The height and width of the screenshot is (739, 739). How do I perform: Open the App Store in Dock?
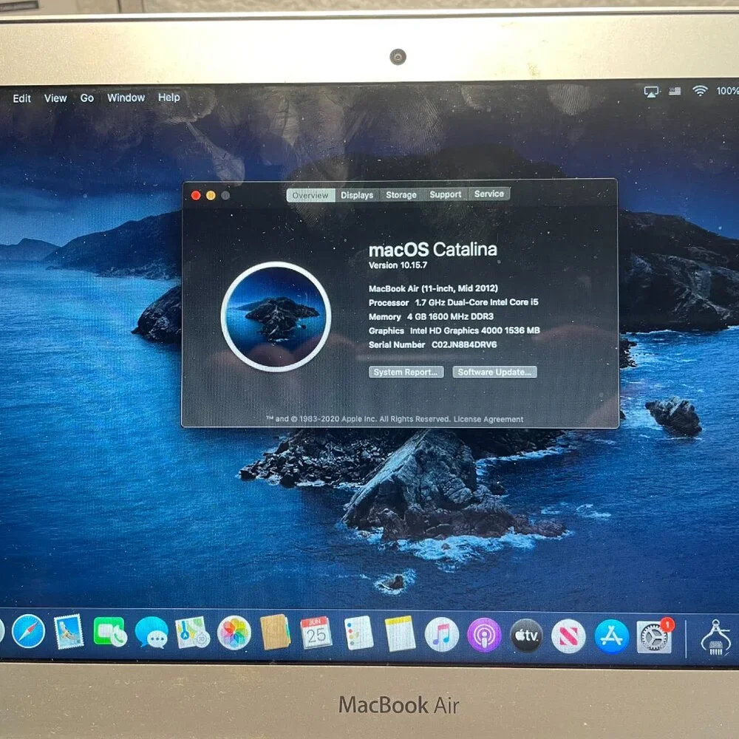click(611, 637)
